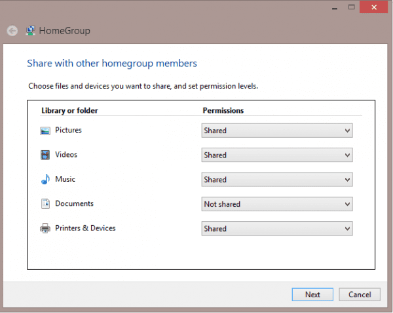Close the HomeGroup window

tap(374, 7)
